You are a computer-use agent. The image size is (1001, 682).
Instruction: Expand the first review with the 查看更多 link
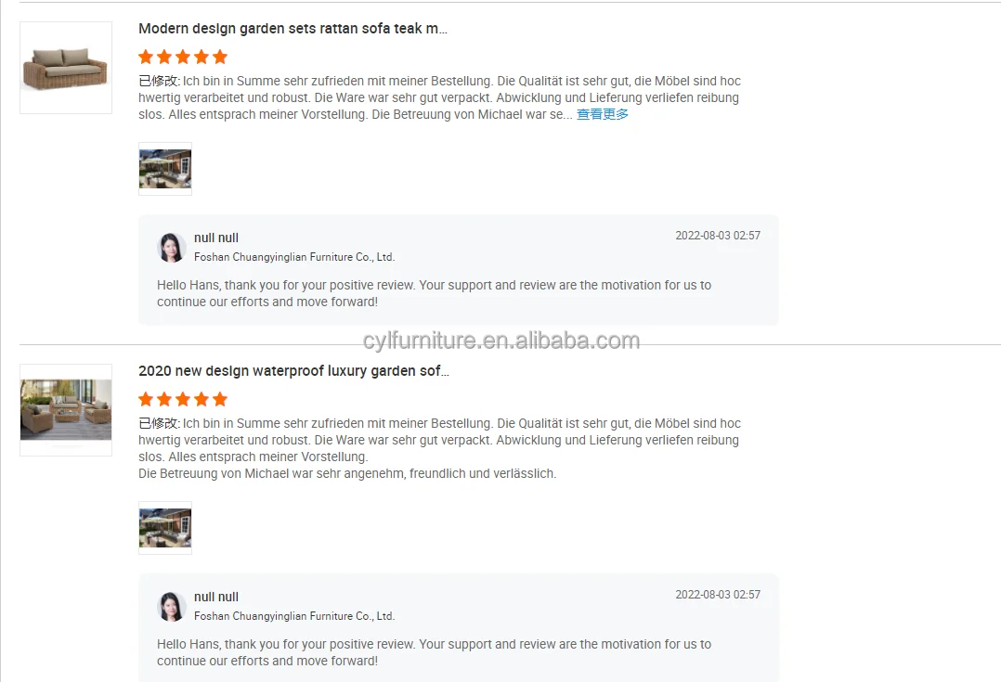coord(603,114)
